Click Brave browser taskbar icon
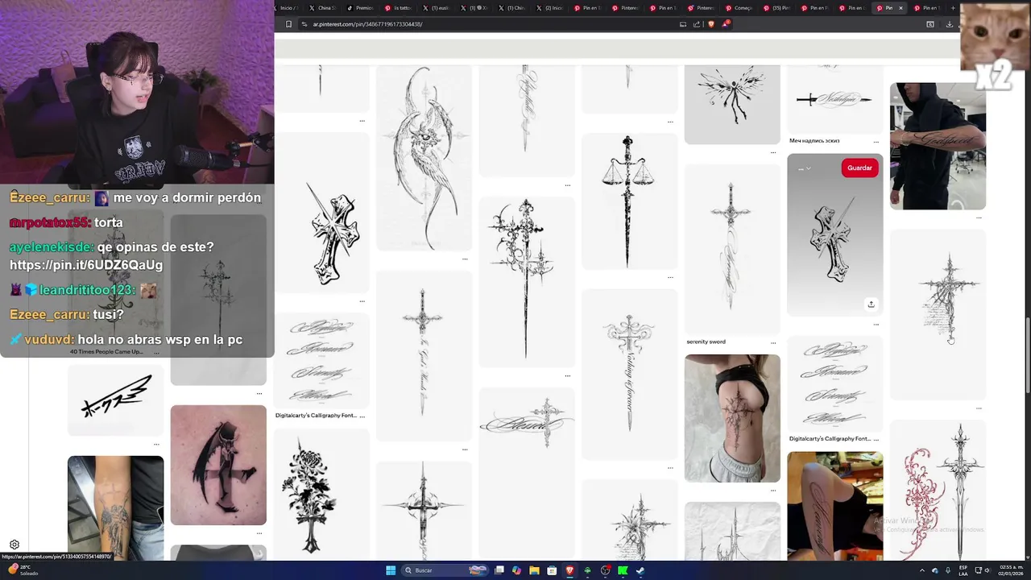 tap(569, 570)
